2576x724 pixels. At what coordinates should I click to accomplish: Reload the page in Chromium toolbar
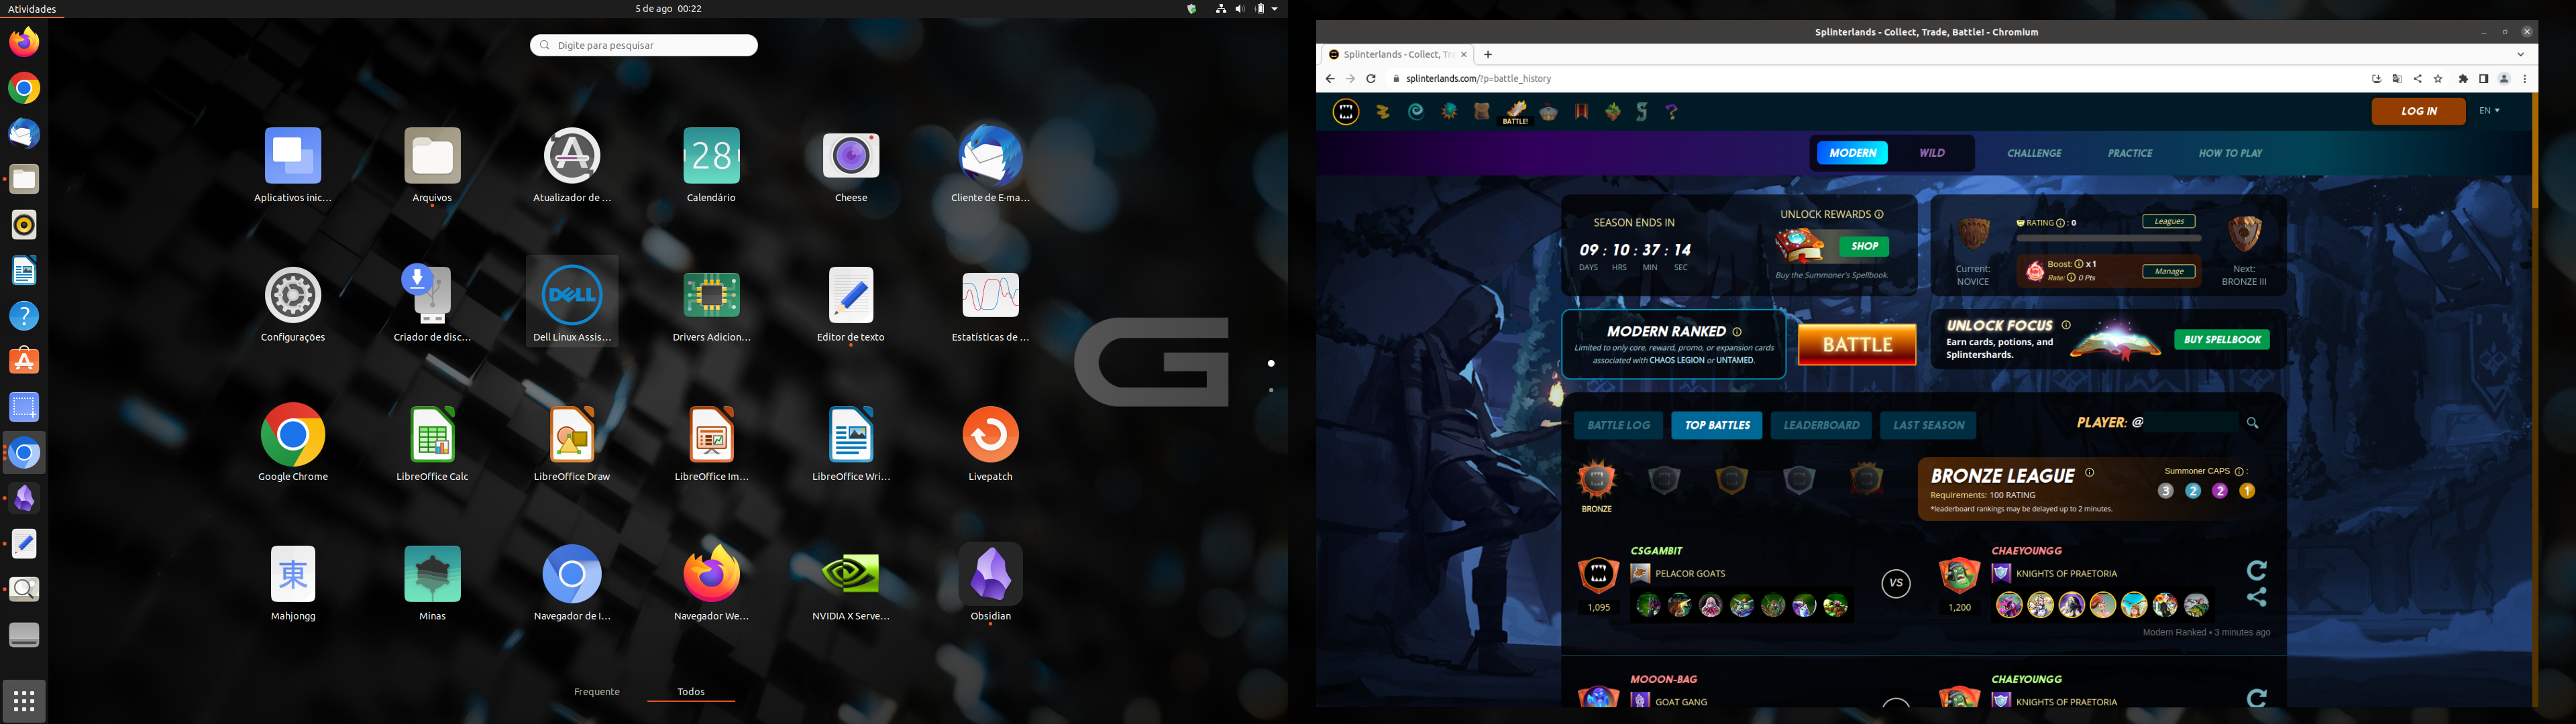click(1371, 79)
